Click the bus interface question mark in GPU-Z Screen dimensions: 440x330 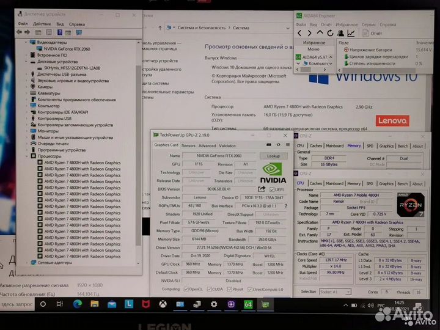286,206
